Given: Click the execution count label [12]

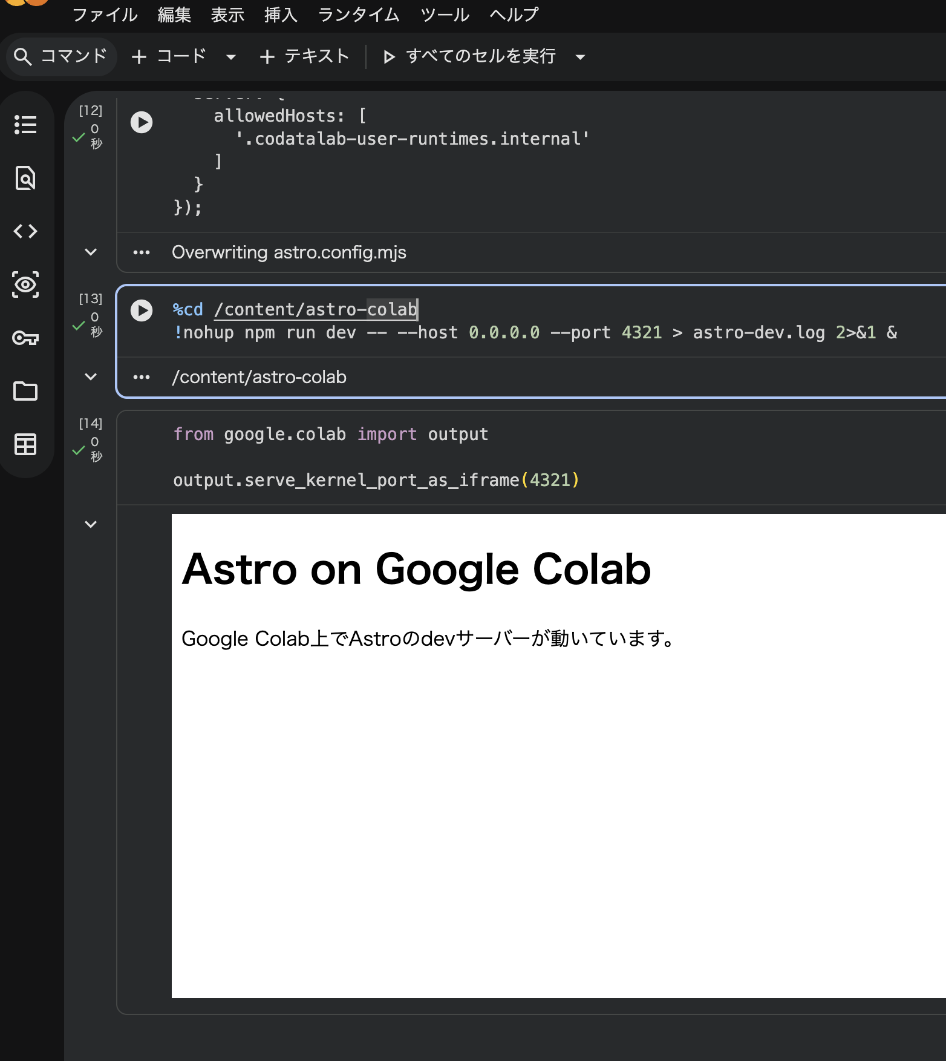Looking at the screenshot, I should coord(91,110).
